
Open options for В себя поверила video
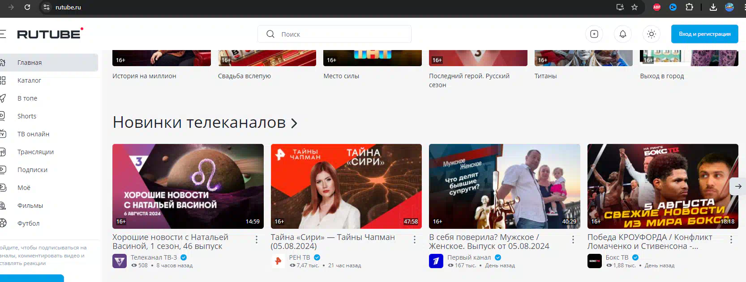click(x=573, y=240)
